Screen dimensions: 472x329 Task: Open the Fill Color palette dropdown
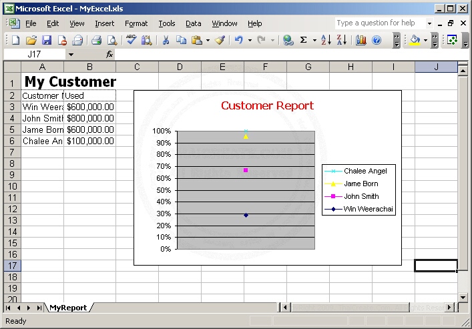tap(426, 40)
